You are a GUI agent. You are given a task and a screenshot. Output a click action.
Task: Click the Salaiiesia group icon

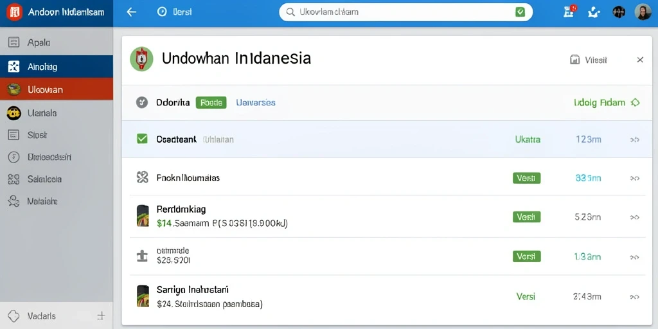[x=14, y=179]
